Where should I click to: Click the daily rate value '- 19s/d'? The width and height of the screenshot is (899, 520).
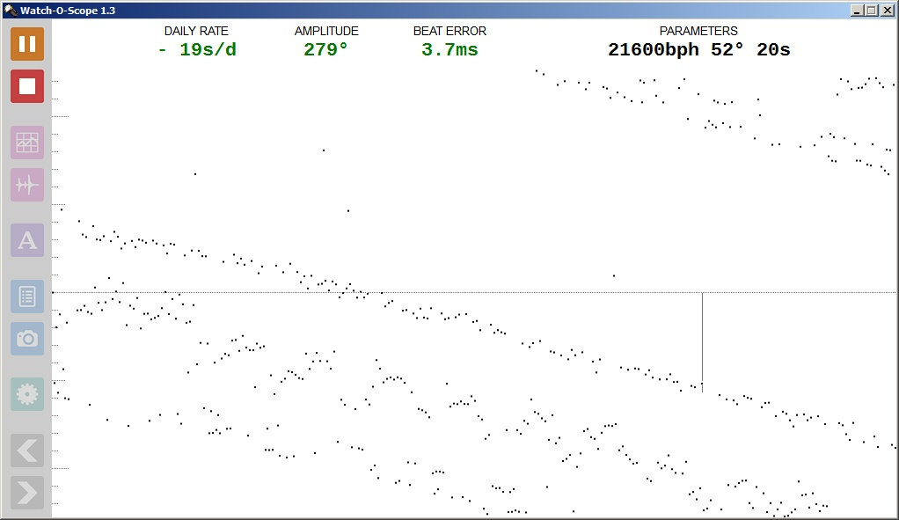click(197, 50)
